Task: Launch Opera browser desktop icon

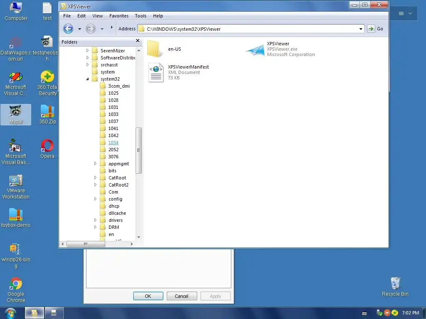Action: [47, 149]
